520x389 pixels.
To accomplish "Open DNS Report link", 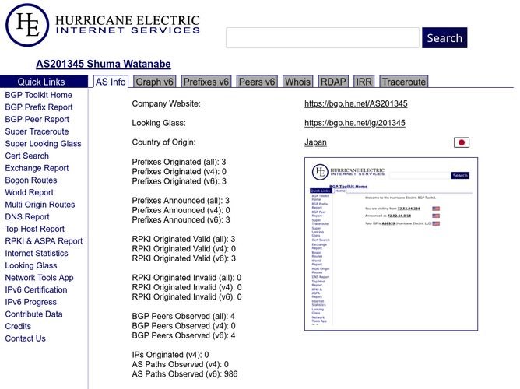I will (27, 217).
